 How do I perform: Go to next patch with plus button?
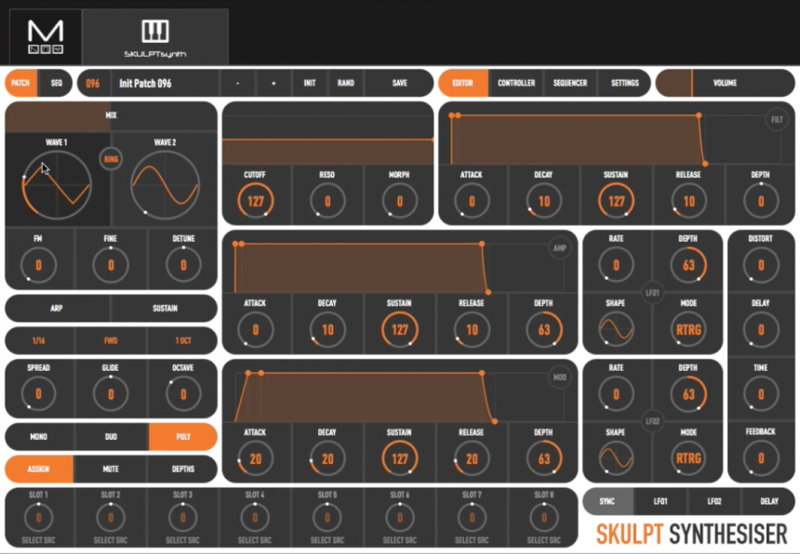click(x=274, y=83)
